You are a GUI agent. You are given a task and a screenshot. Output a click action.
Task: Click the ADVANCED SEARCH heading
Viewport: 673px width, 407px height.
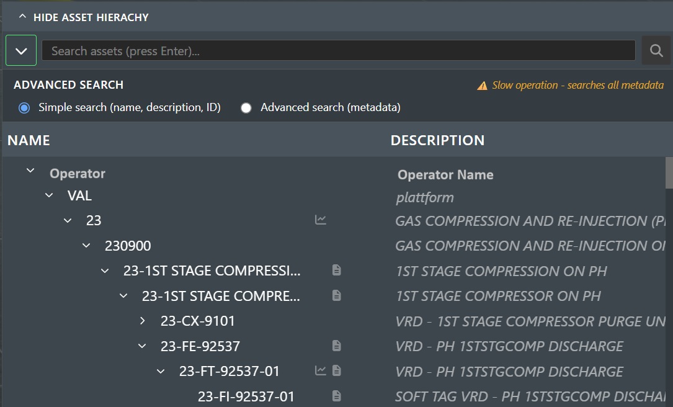pyautogui.click(x=69, y=84)
